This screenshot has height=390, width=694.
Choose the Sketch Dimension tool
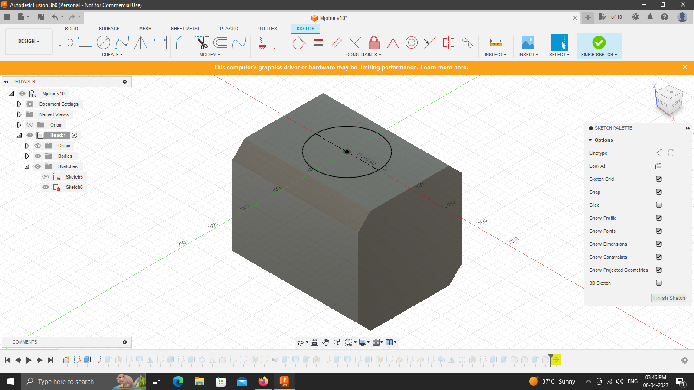pos(160,42)
